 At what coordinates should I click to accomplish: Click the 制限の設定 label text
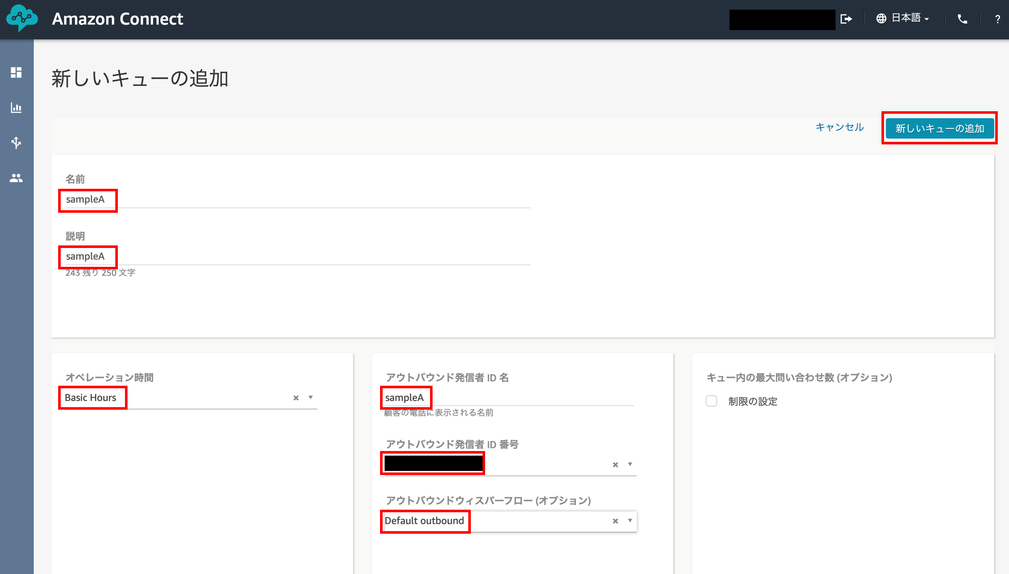point(753,402)
